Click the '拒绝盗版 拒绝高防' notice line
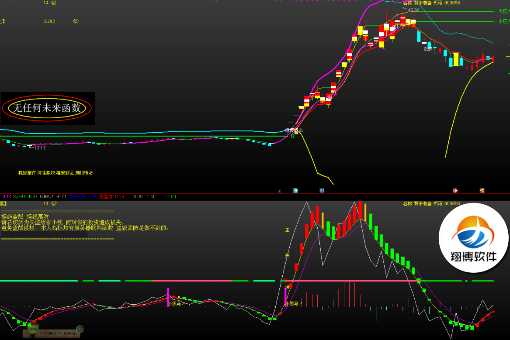Screen dimensions: 510x340 tap(25, 216)
